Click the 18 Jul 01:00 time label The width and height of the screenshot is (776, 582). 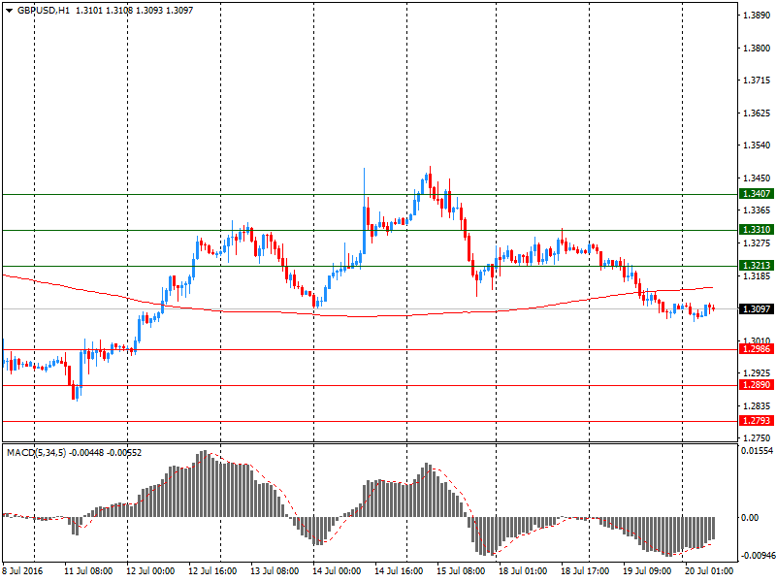click(x=523, y=571)
